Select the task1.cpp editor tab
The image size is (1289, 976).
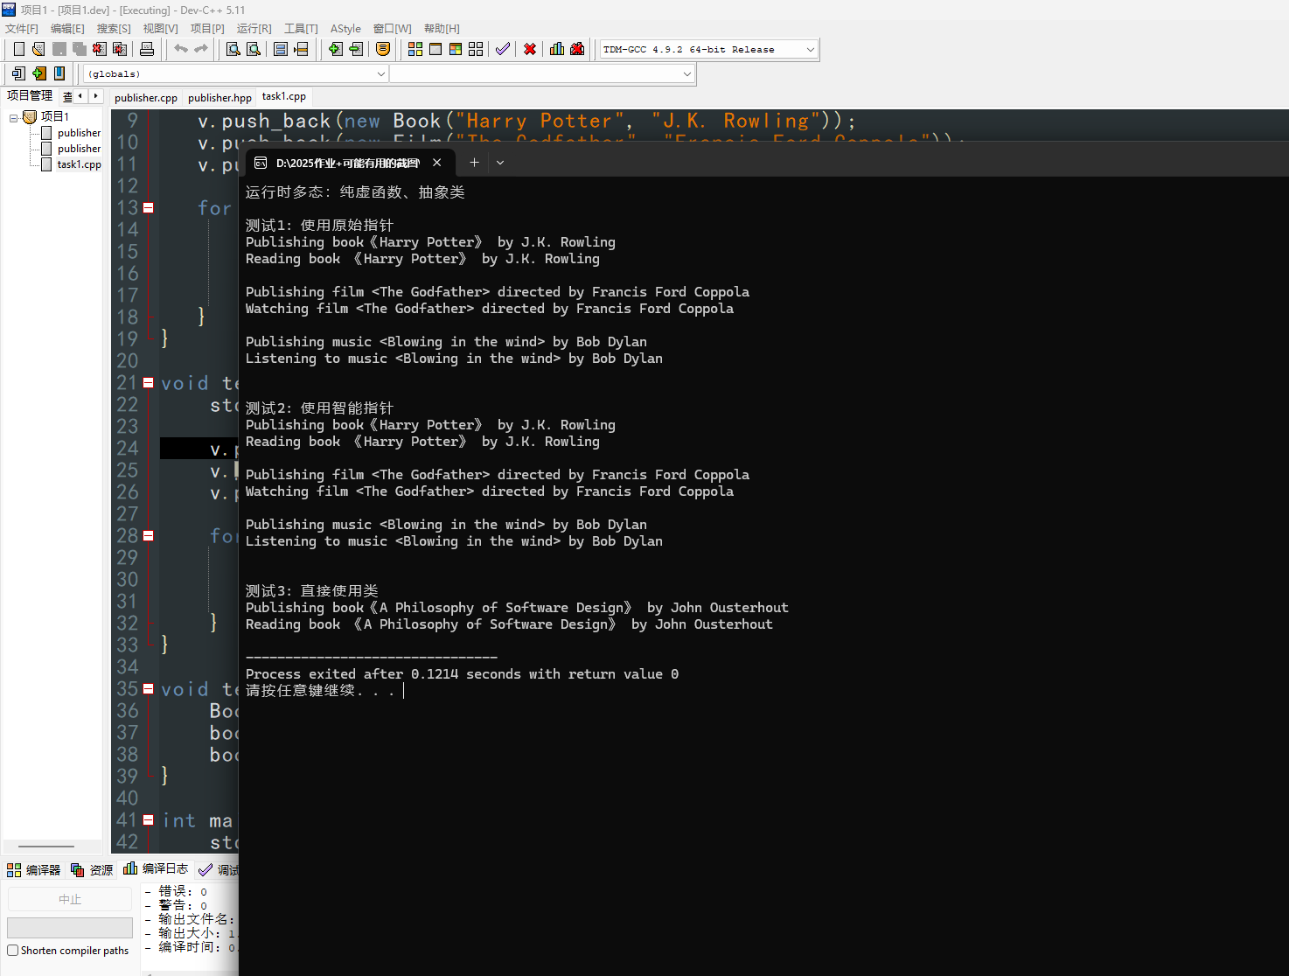coord(284,97)
